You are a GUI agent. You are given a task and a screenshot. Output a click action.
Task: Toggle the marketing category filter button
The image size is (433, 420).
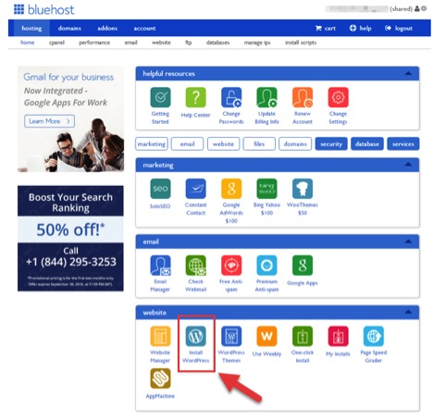(x=152, y=144)
